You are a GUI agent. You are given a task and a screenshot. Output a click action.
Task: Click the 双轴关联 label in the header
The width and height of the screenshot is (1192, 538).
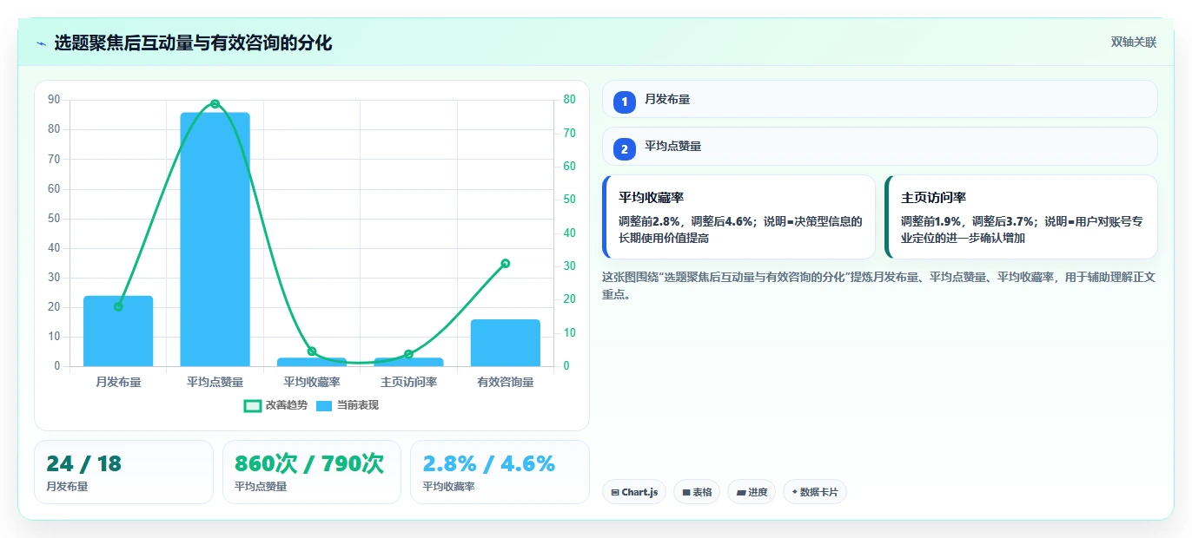[1134, 42]
